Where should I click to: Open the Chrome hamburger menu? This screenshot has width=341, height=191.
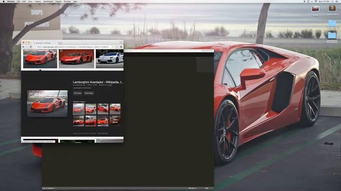(x=121, y=47)
